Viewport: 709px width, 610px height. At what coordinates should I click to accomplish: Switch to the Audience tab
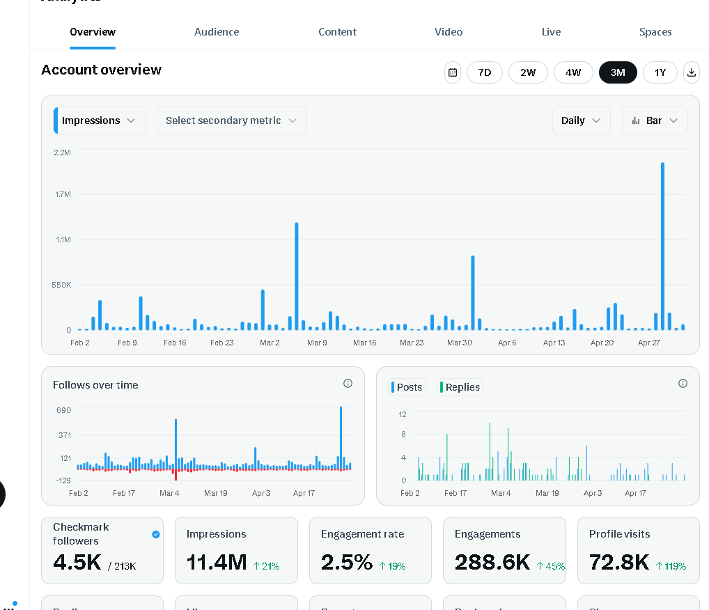pos(217,32)
